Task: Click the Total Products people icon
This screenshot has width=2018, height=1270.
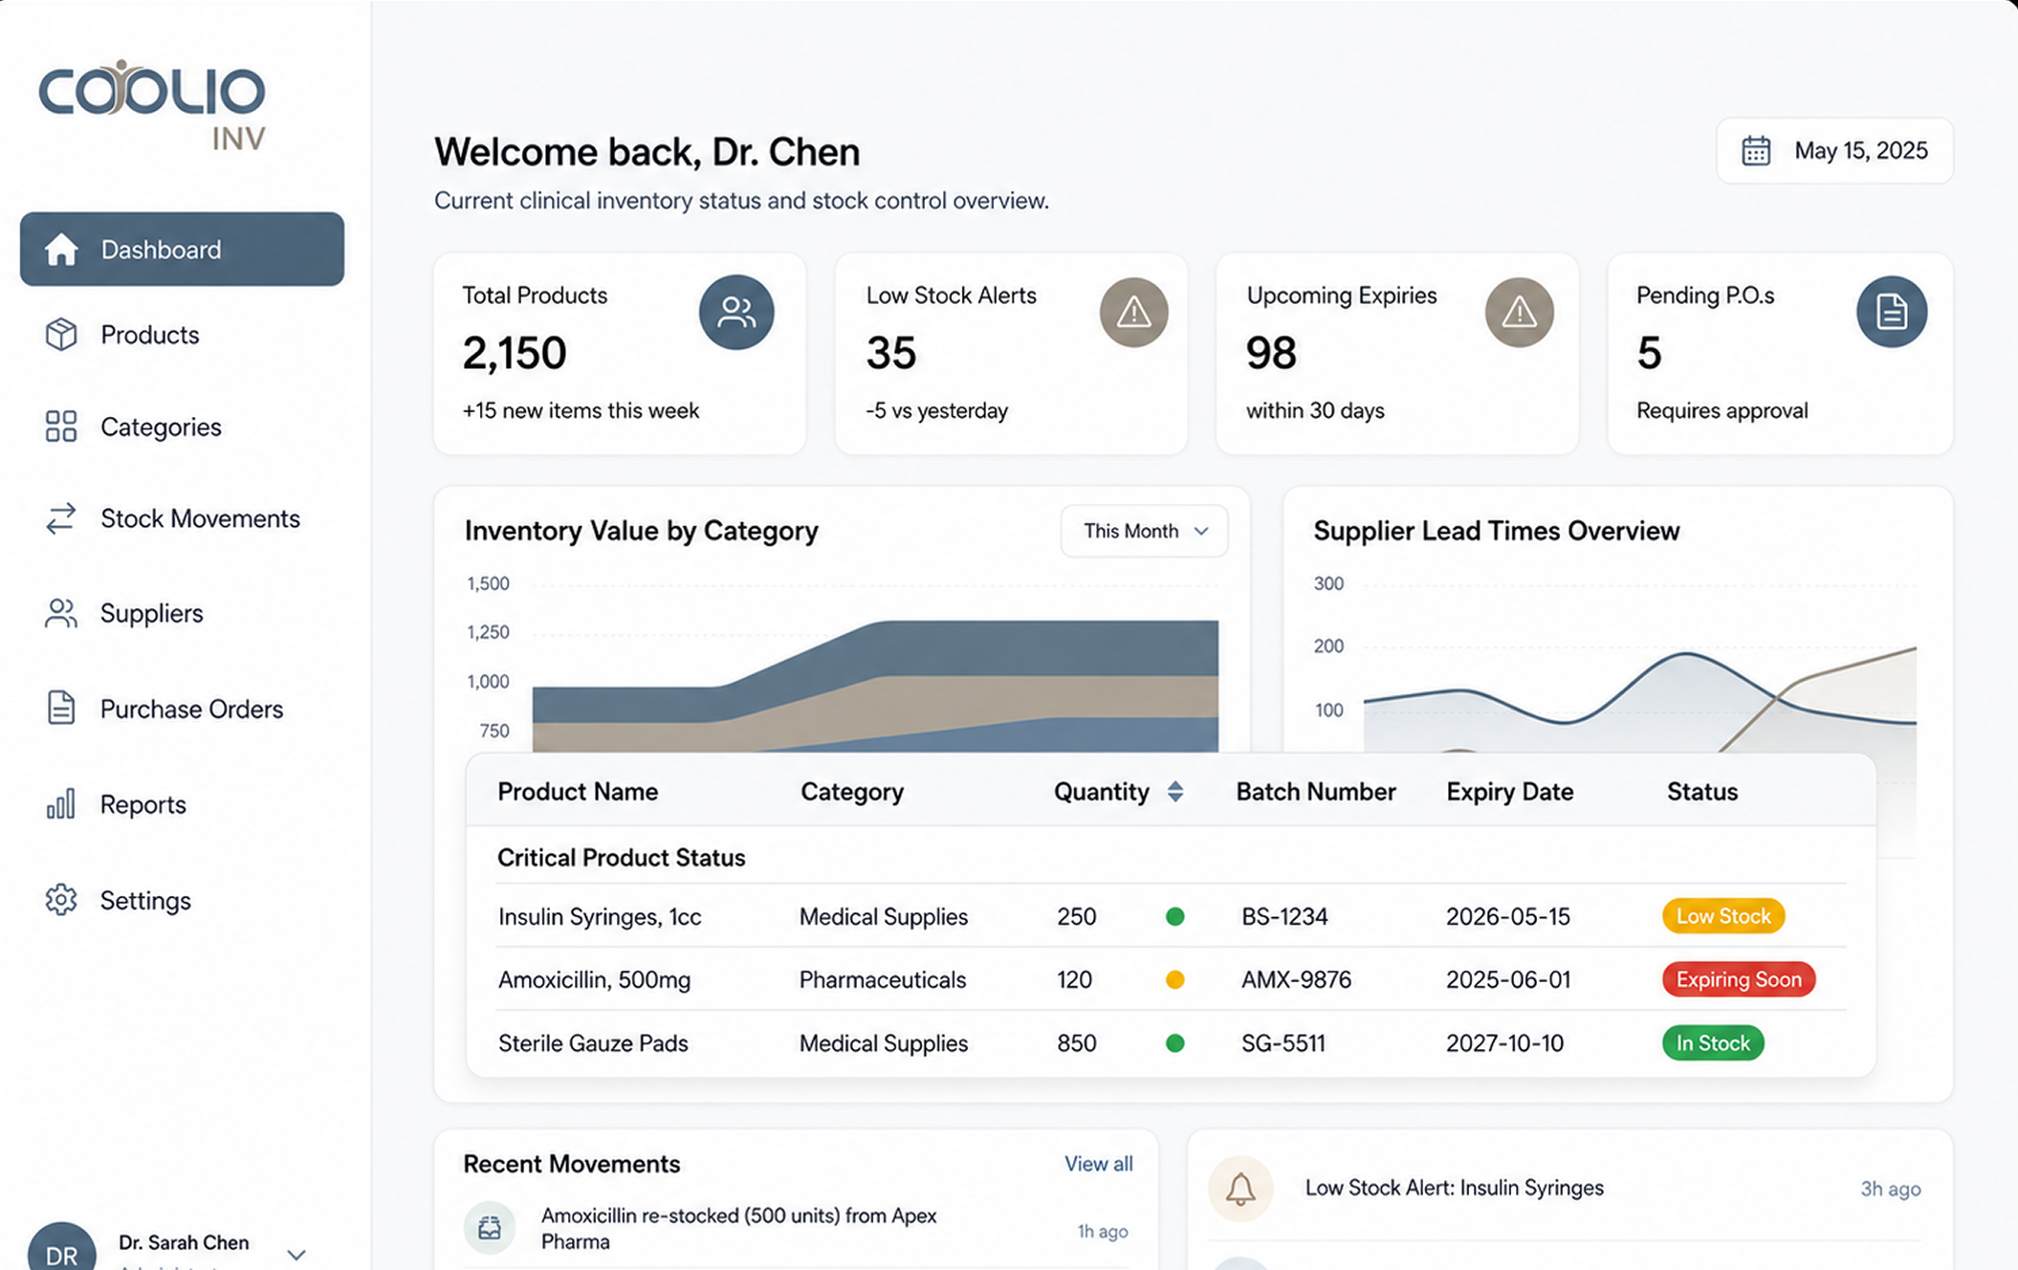Action: click(735, 312)
